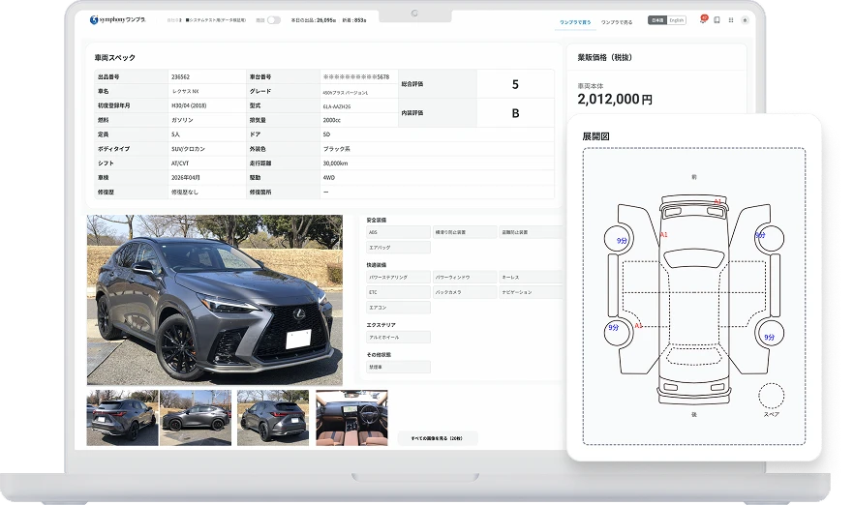
Task: Click the ナビゲーション tag
Action: click(531, 292)
